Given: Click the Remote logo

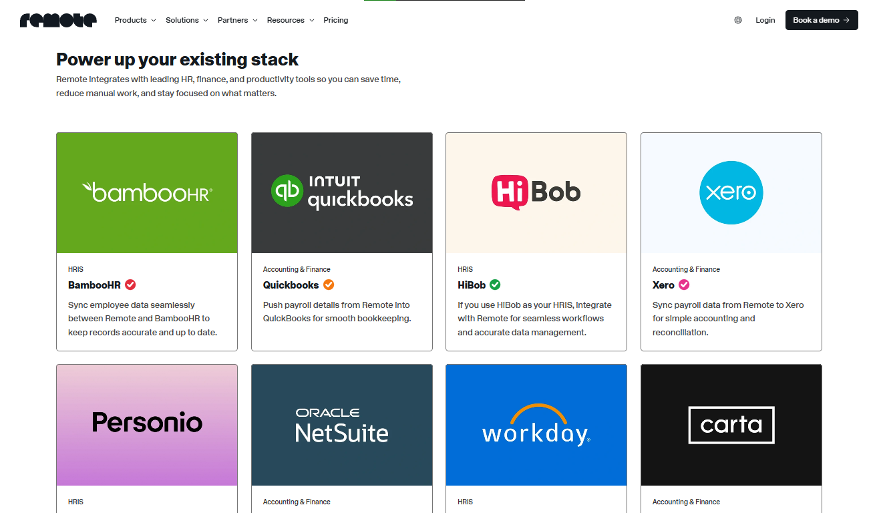Looking at the screenshot, I should tap(58, 20).
